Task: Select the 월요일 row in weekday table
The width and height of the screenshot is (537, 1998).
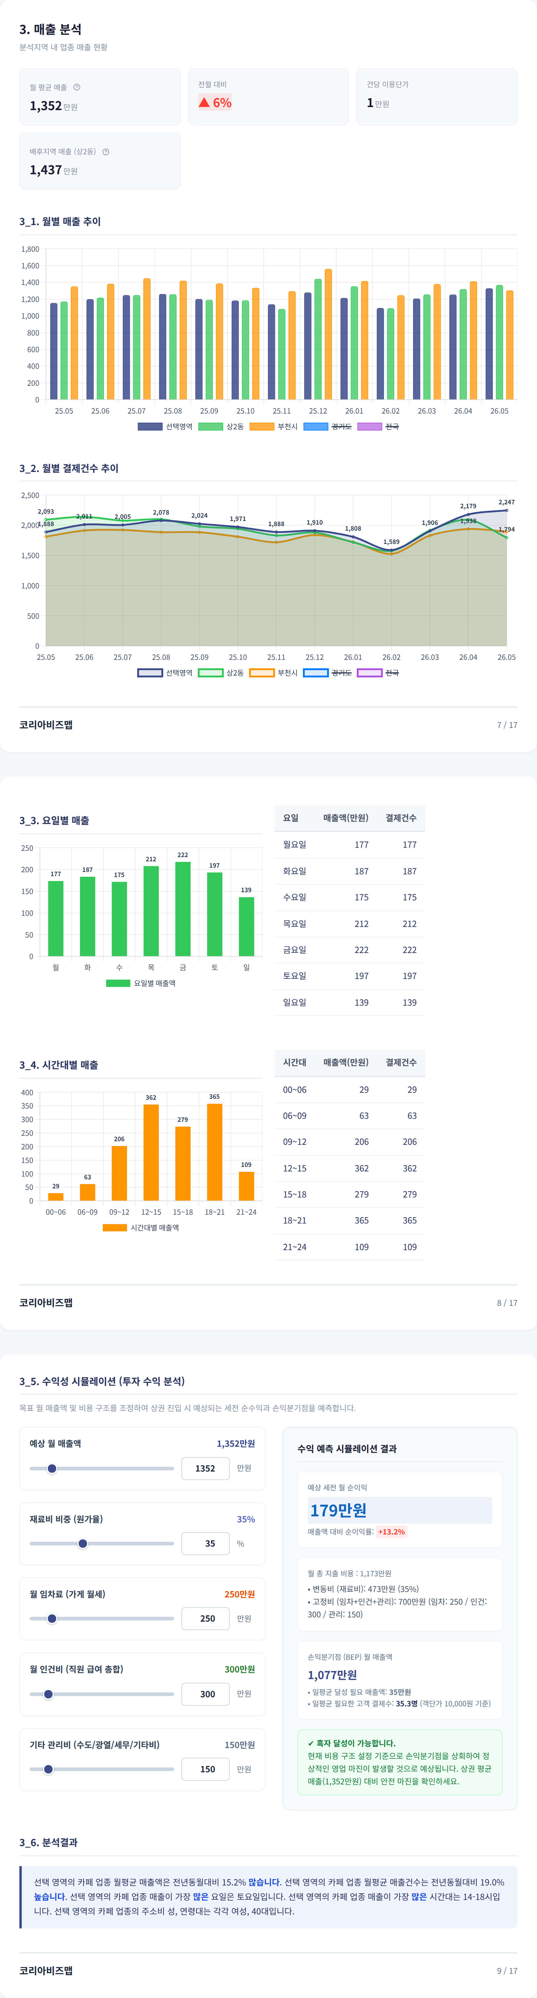Action: [x=350, y=845]
